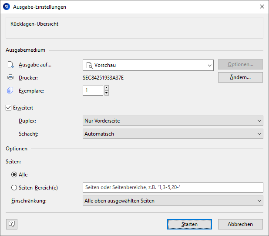Open the Ausgabe auf Vorschau dropdown
This screenshot has width=269, height=236.
(148, 65)
